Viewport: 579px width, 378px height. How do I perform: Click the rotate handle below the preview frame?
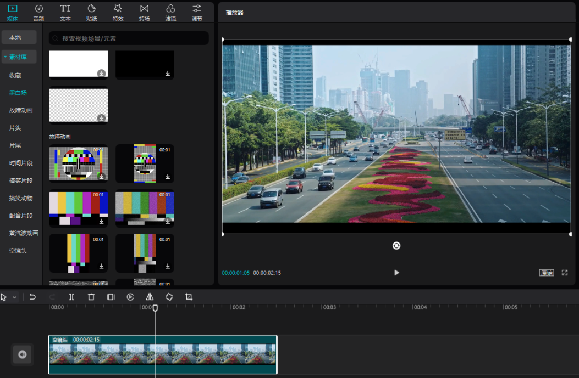click(x=396, y=246)
